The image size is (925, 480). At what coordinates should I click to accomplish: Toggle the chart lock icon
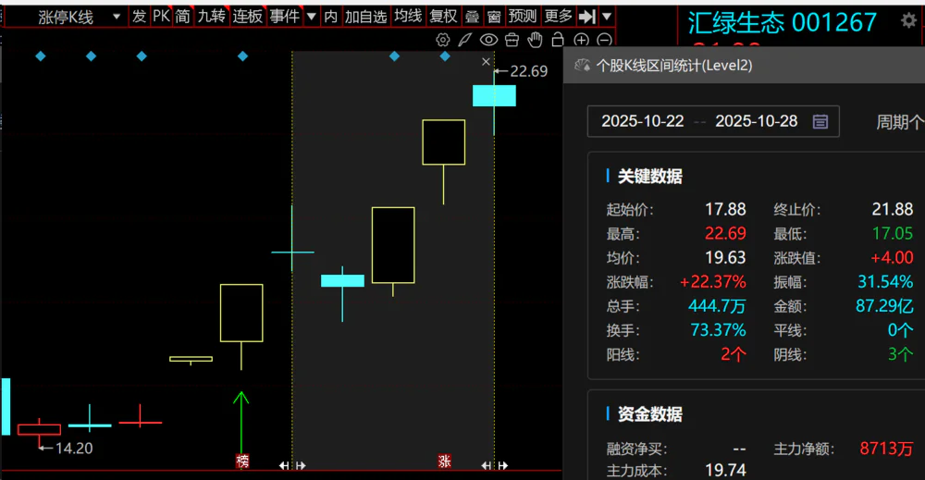[x=558, y=40]
